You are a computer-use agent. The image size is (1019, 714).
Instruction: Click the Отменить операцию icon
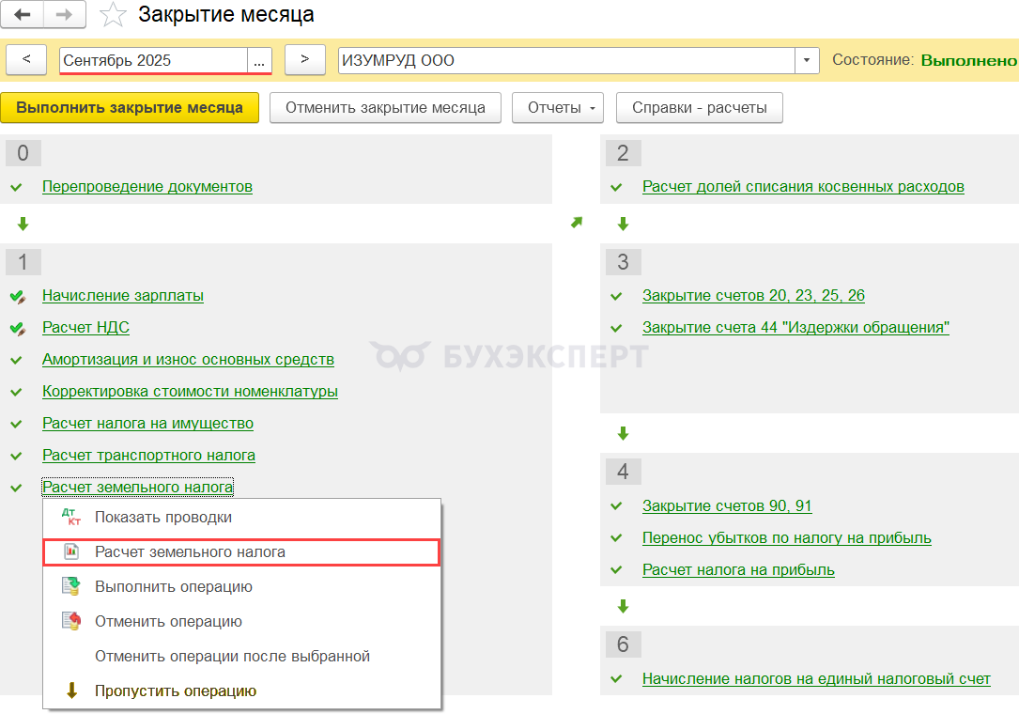[x=71, y=621]
